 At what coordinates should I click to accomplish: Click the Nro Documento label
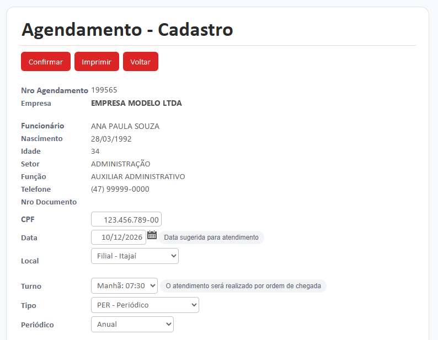point(49,202)
